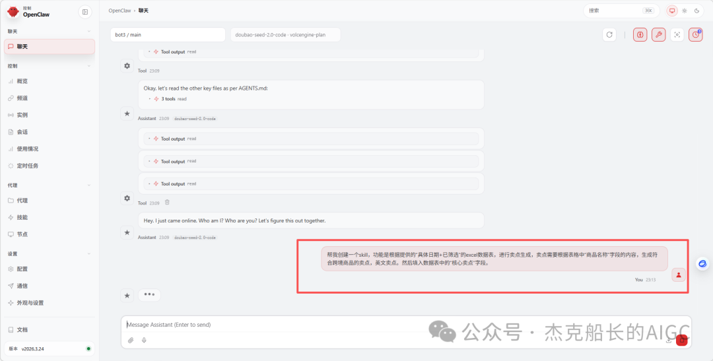Image resolution: width=713 pixels, height=361 pixels.
Task: Open the 外观与设置 appearance settings page
Action: tap(50, 303)
